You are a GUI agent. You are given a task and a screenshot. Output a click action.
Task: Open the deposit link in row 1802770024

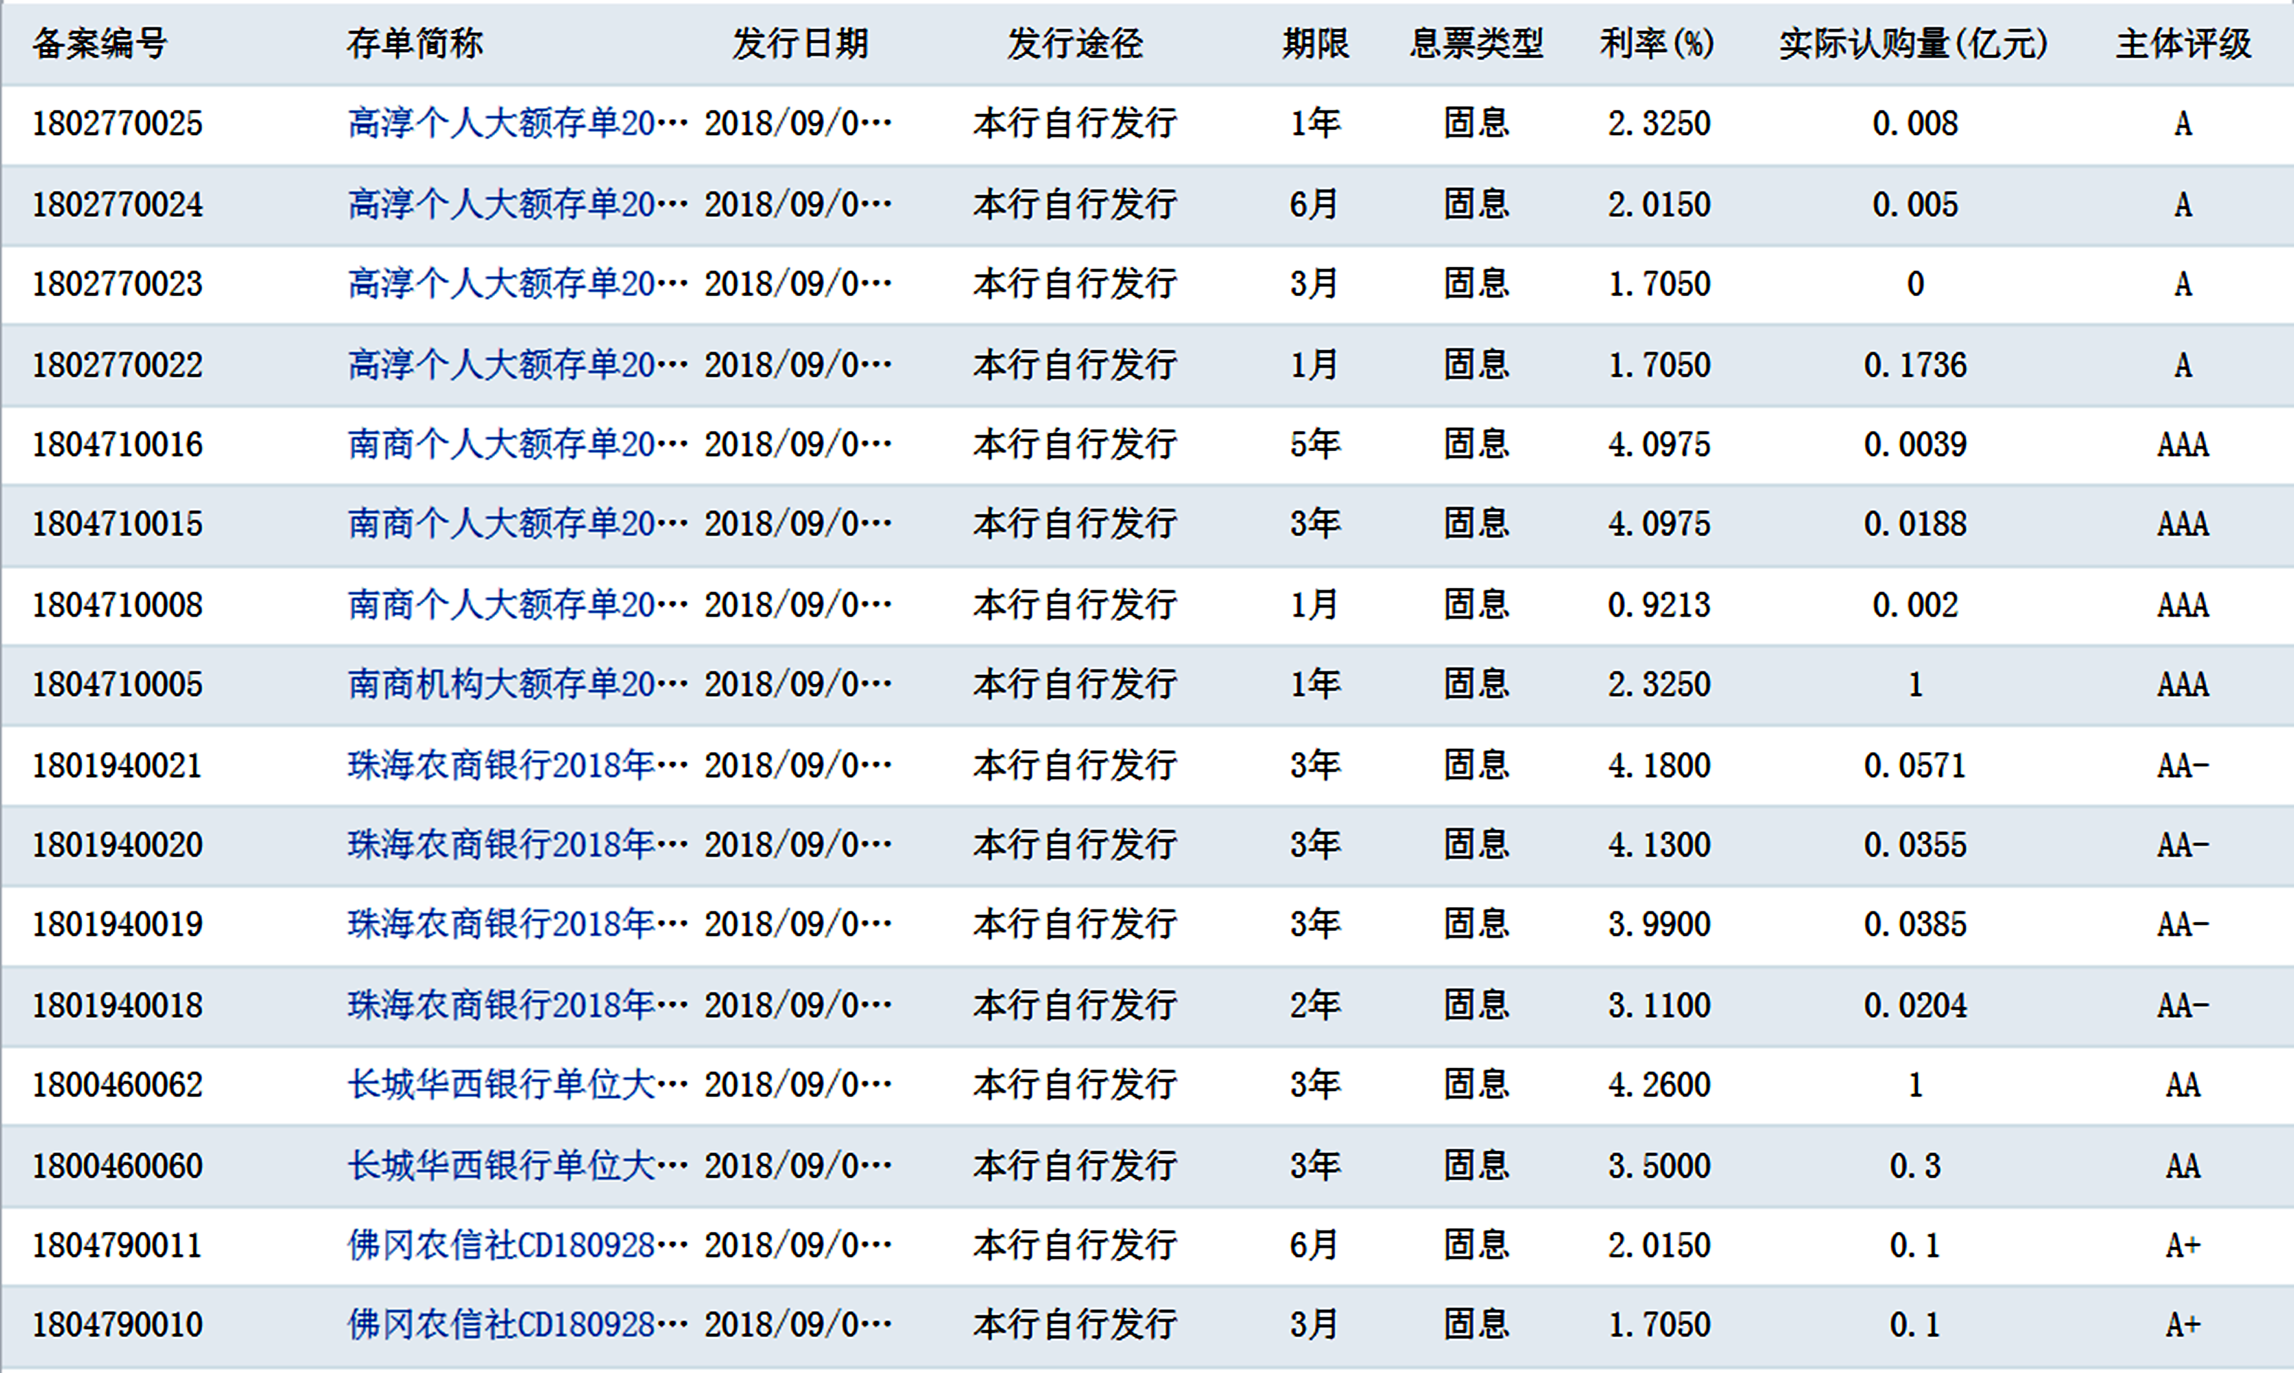point(517,203)
